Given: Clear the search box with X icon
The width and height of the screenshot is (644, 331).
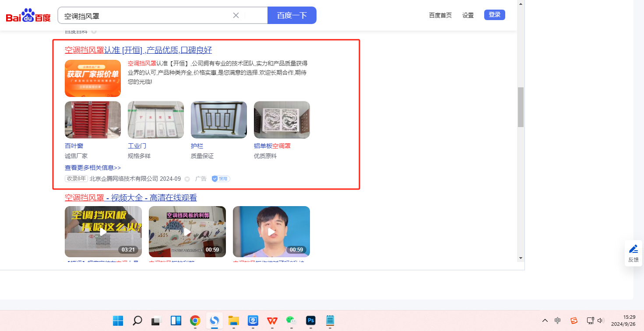Looking at the screenshot, I should (236, 15).
